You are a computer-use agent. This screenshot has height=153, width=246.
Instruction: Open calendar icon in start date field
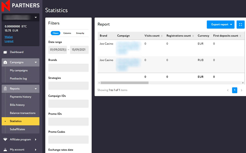[x=65, y=50]
